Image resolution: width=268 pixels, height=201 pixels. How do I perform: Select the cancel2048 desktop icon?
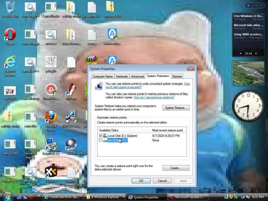(x=10, y=147)
